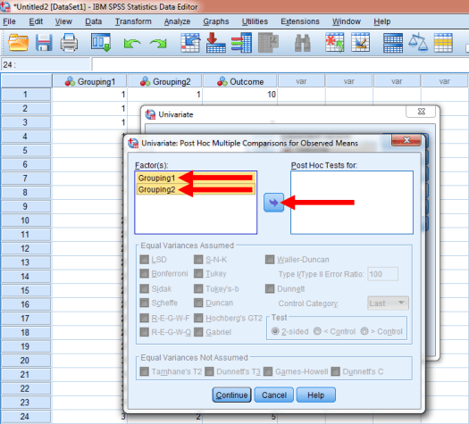This screenshot has height=424, width=469.
Task: Check the Gabriel test option
Action: (198, 332)
